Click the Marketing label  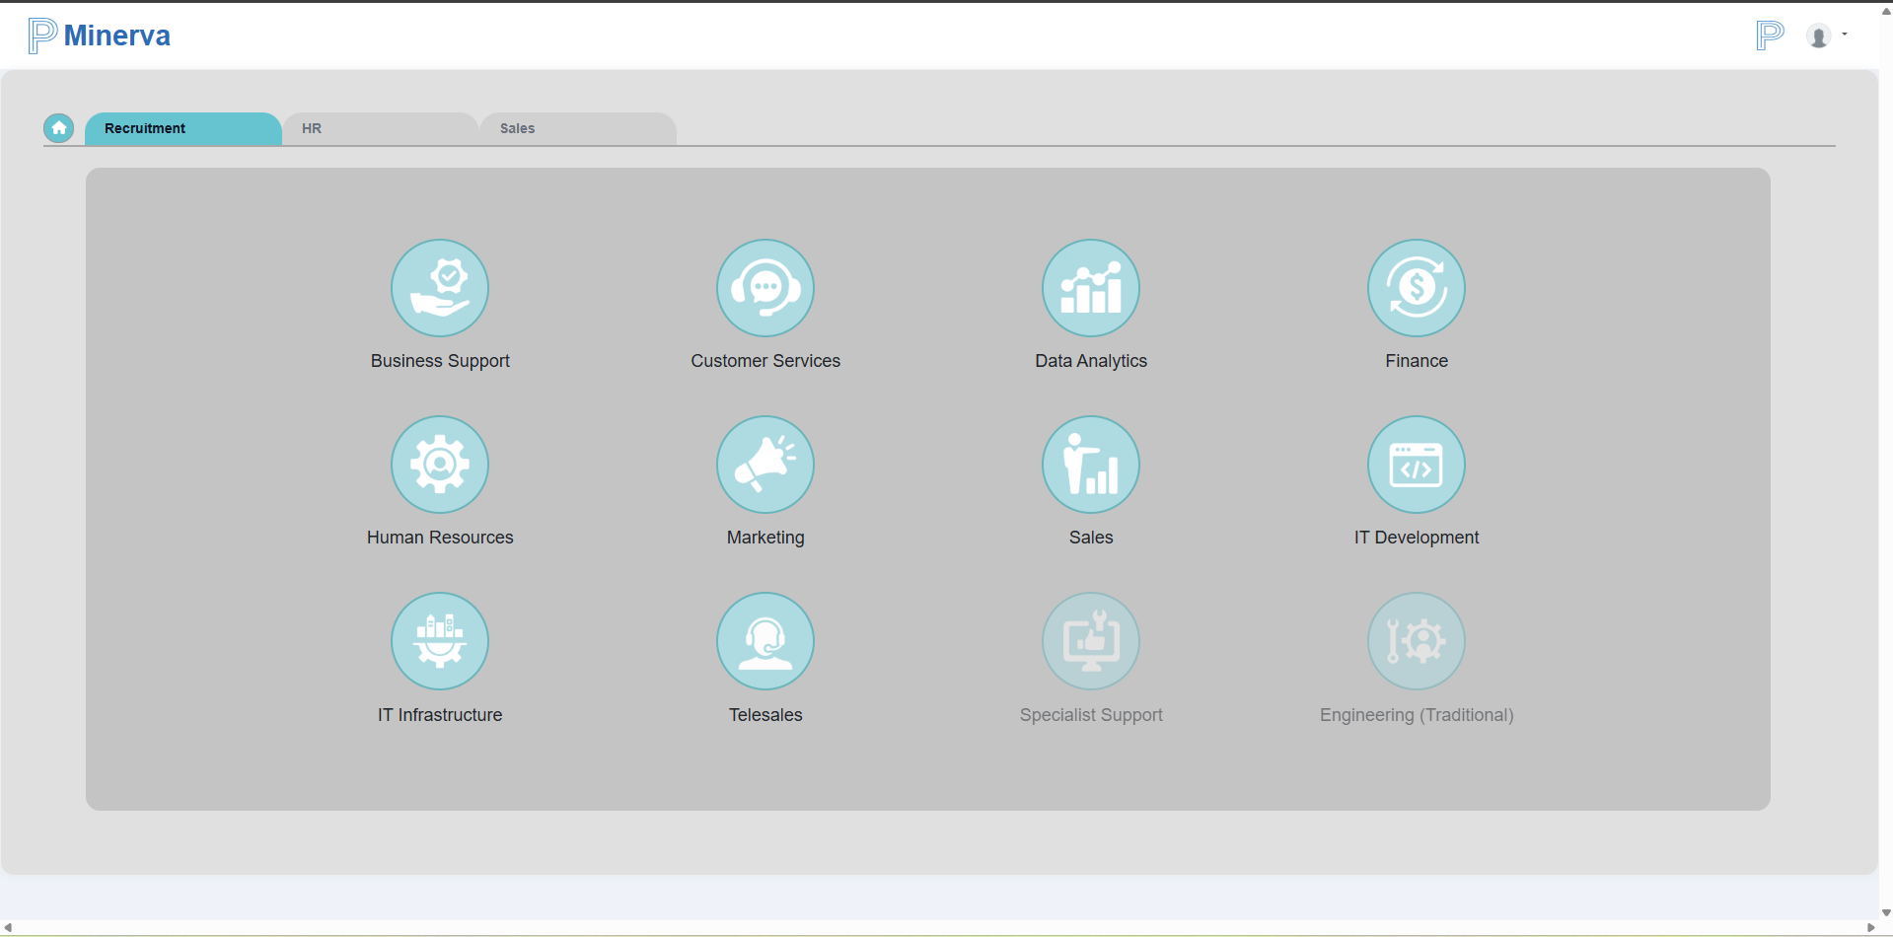pos(765,538)
